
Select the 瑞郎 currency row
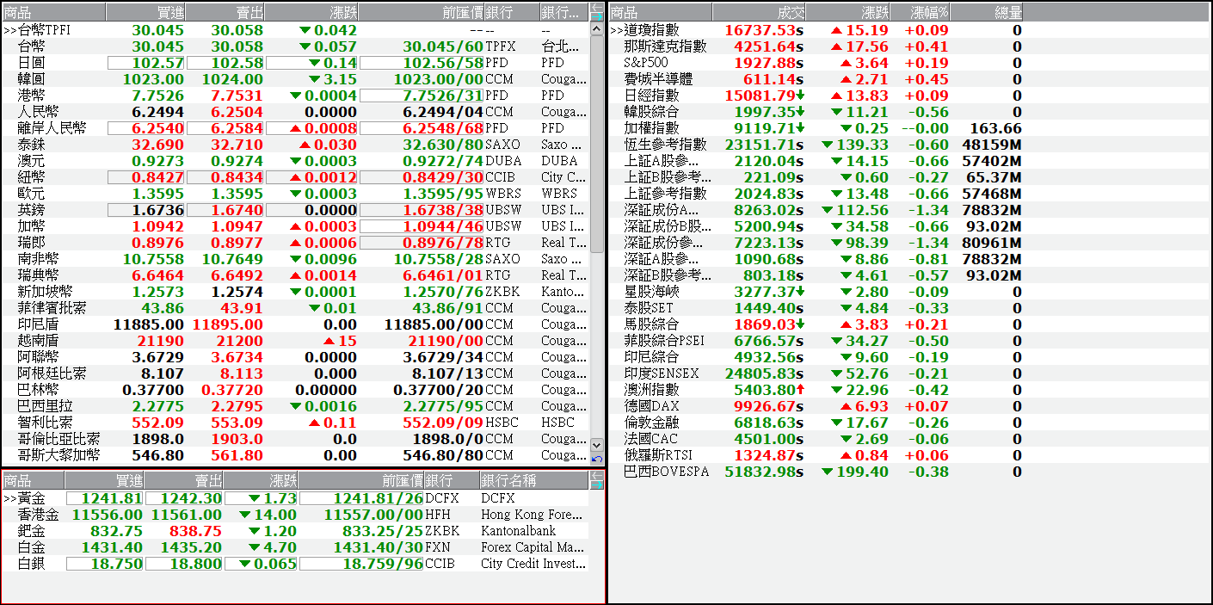coord(296,243)
